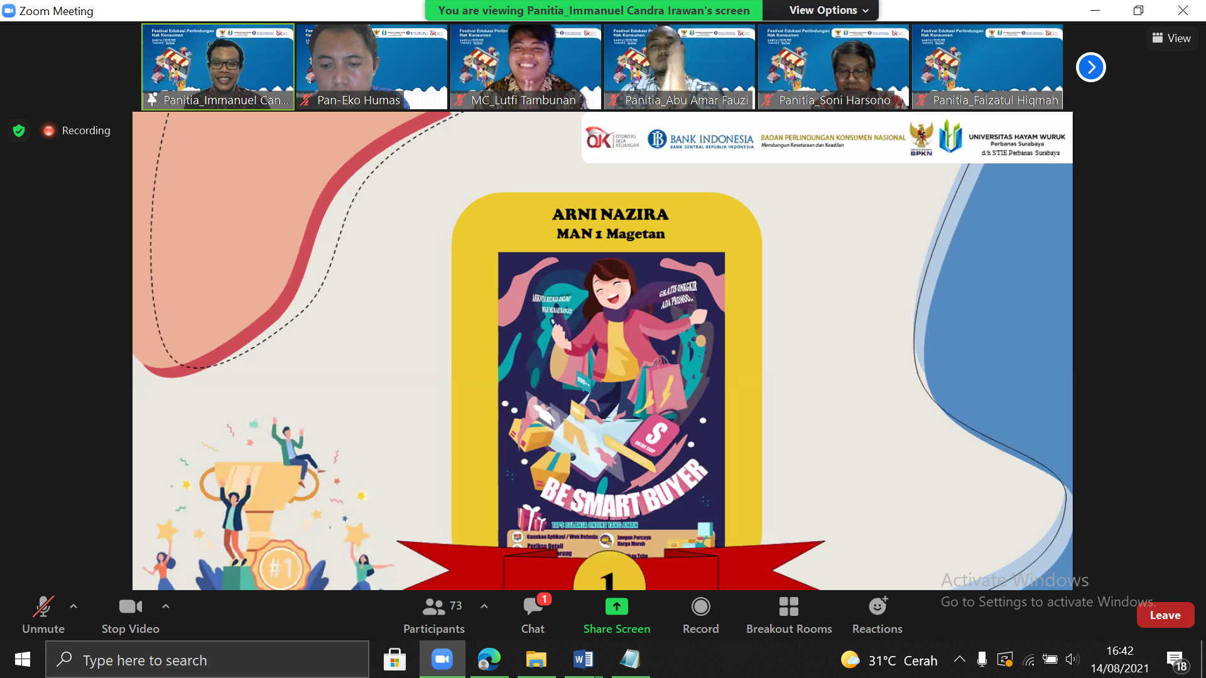This screenshot has width=1206, height=678.
Task: Open audio options arrow next to Unmute
Action: pos(73,606)
